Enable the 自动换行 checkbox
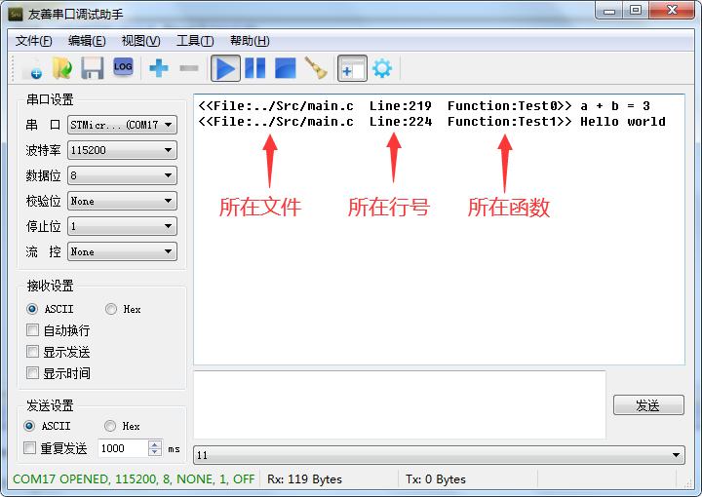 tap(33, 330)
